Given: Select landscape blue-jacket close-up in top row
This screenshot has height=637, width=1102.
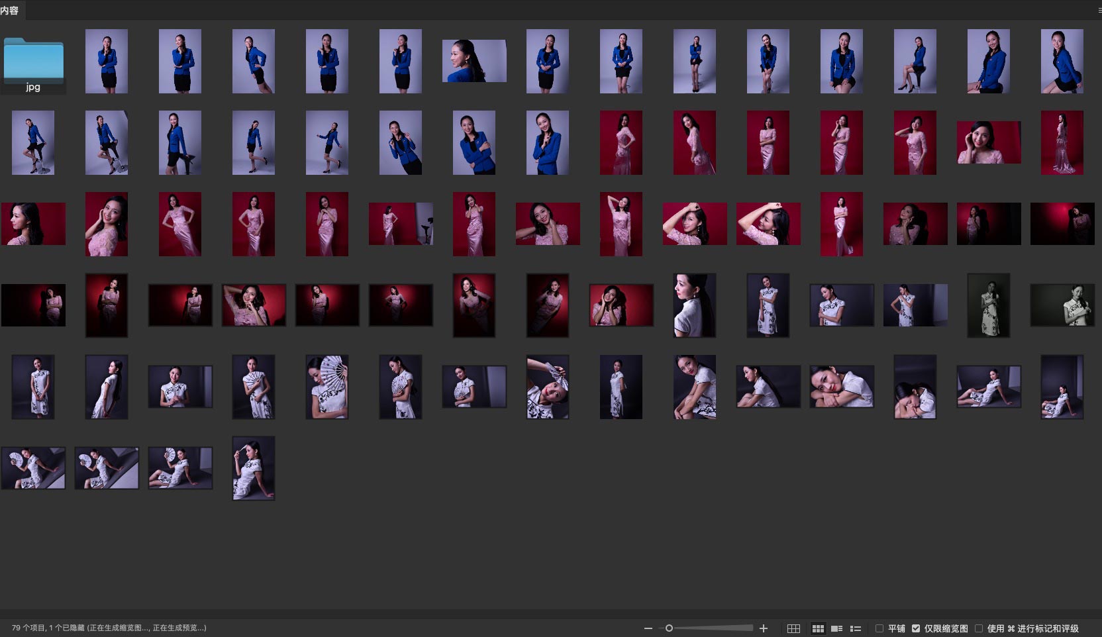Looking at the screenshot, I should point(474,61).
